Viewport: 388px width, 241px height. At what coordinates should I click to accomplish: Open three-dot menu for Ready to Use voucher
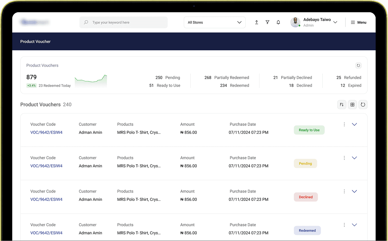[x=344, y=124]
